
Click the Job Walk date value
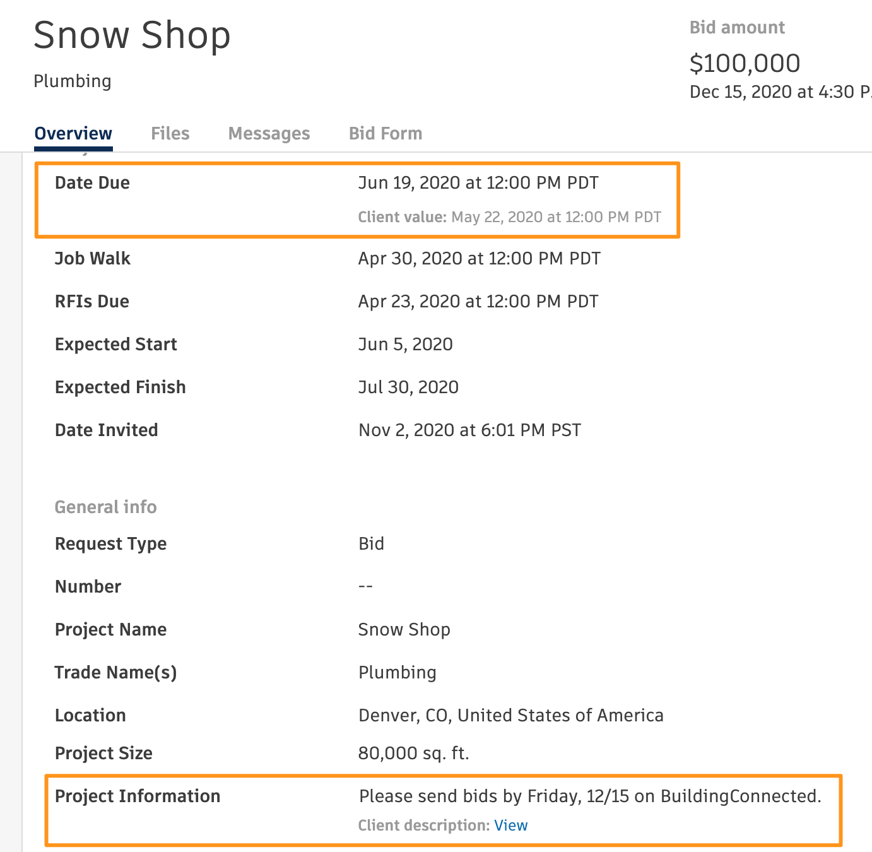click(479, 259)
